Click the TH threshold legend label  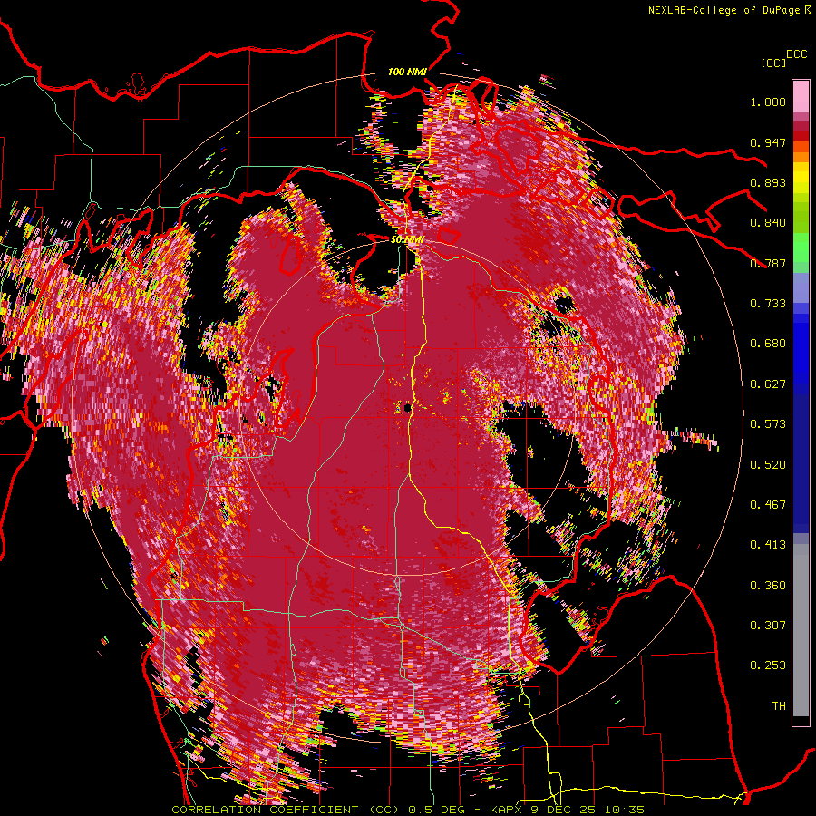click(x=779, y=706)
